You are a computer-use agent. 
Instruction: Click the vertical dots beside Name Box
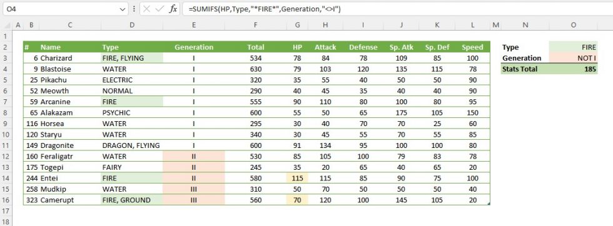134,9
